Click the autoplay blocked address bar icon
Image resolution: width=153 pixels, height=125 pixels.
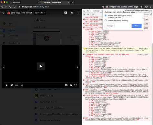(107, 7)
